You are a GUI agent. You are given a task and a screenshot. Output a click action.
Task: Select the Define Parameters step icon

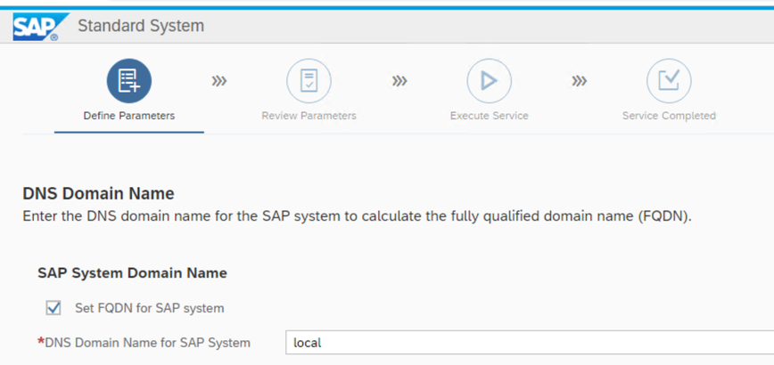click(x=128, y=81)
